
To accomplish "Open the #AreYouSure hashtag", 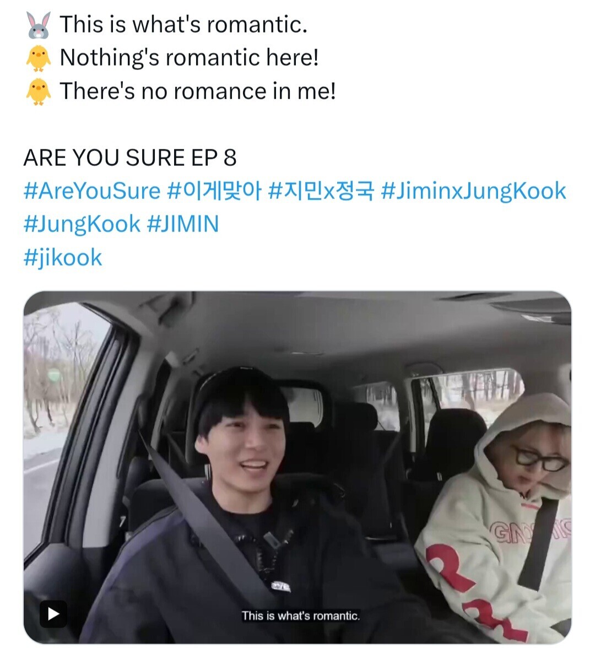I will click(91, 191).
